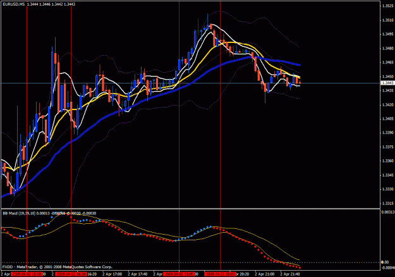Click the 1.3510 price scale value
Screen dimensions: 395x277
click(388, 20)
